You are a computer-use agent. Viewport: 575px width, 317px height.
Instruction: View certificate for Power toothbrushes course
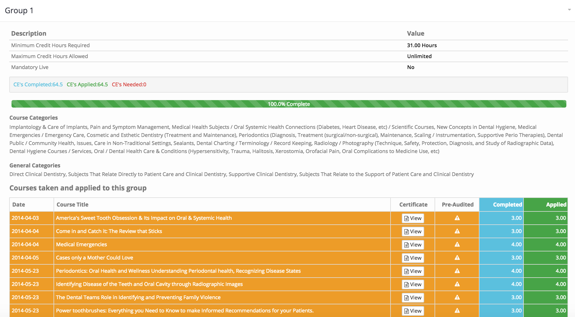click(413, 311)
